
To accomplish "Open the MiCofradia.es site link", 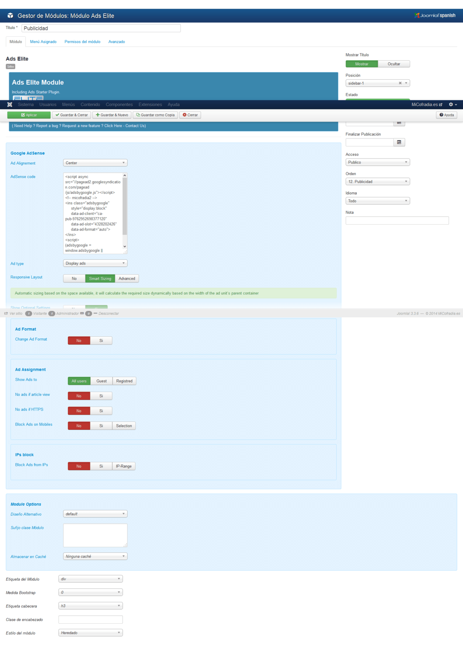I will click(x=427, y=105).
